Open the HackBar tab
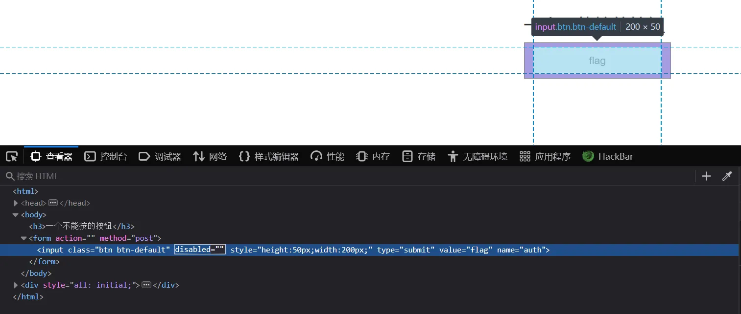Screen dimensions: 741x314 [x=608, y=157]
